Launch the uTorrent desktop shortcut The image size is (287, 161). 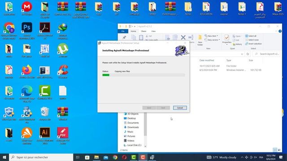tap(63, 51)
